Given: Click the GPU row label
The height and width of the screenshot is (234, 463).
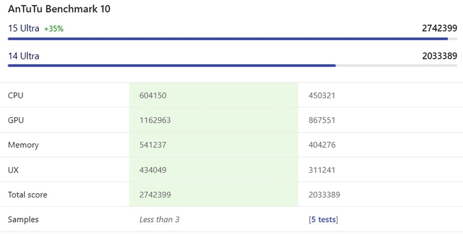Looking at the screenshot, I should (x=16, y=120).
